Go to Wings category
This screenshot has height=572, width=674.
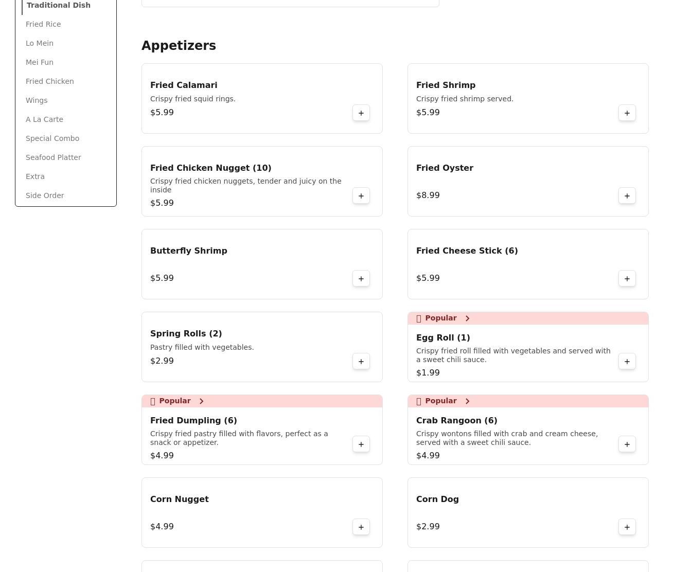click(x=37, y=100)
